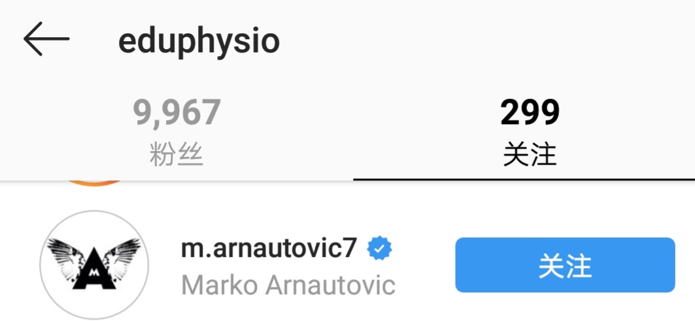The image size is (695, 321).
Task: Open the m.arnautovic7 username link
Action: 269,248
